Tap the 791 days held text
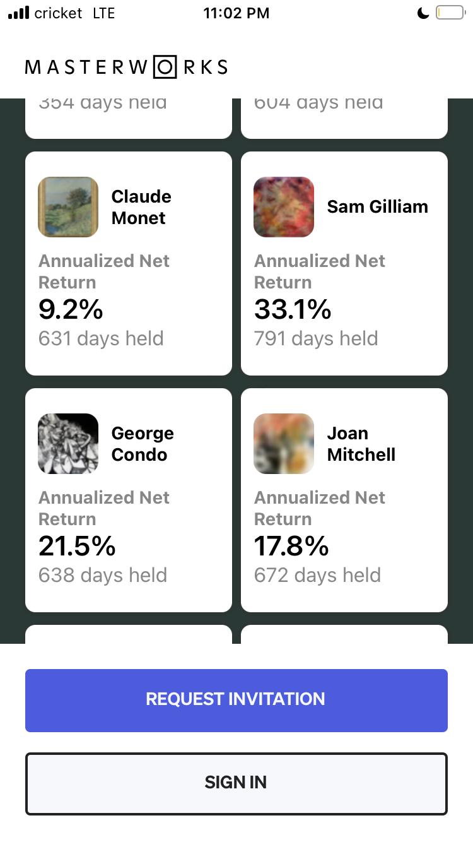473x842 pixels. (316, 338)
